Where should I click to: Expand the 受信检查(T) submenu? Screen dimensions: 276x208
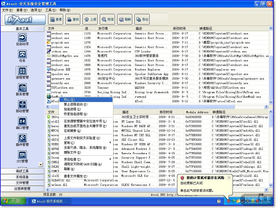tap(86, 159)
